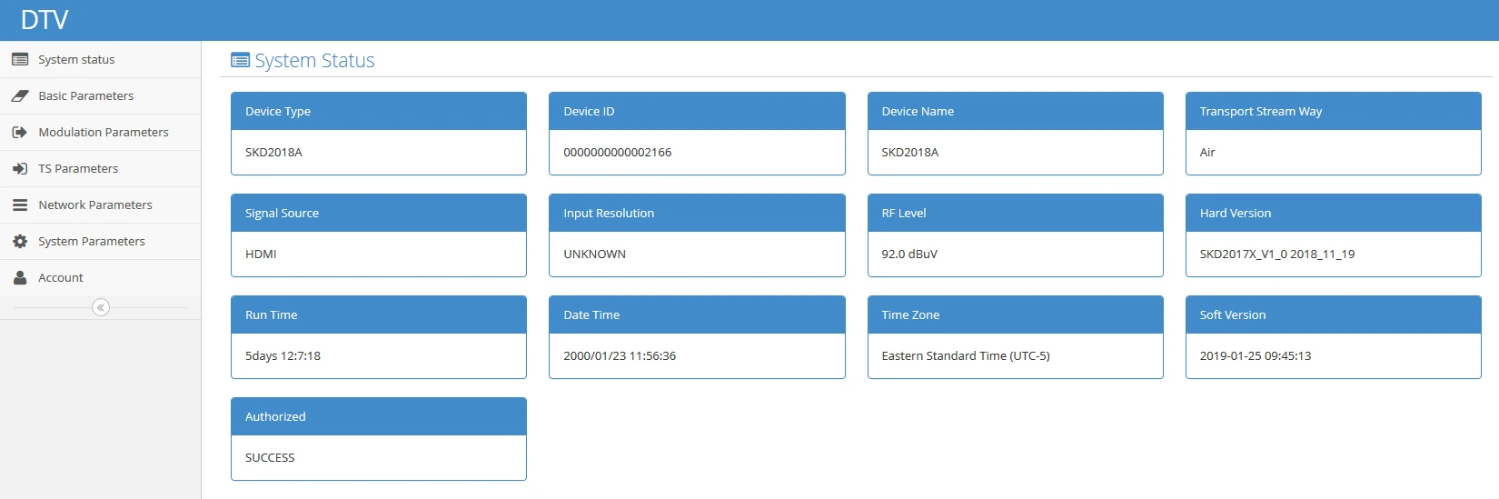The width and height of the screenshot is (1499, 499).
Task: Click the System Status page heading
Action: [314, 61]
